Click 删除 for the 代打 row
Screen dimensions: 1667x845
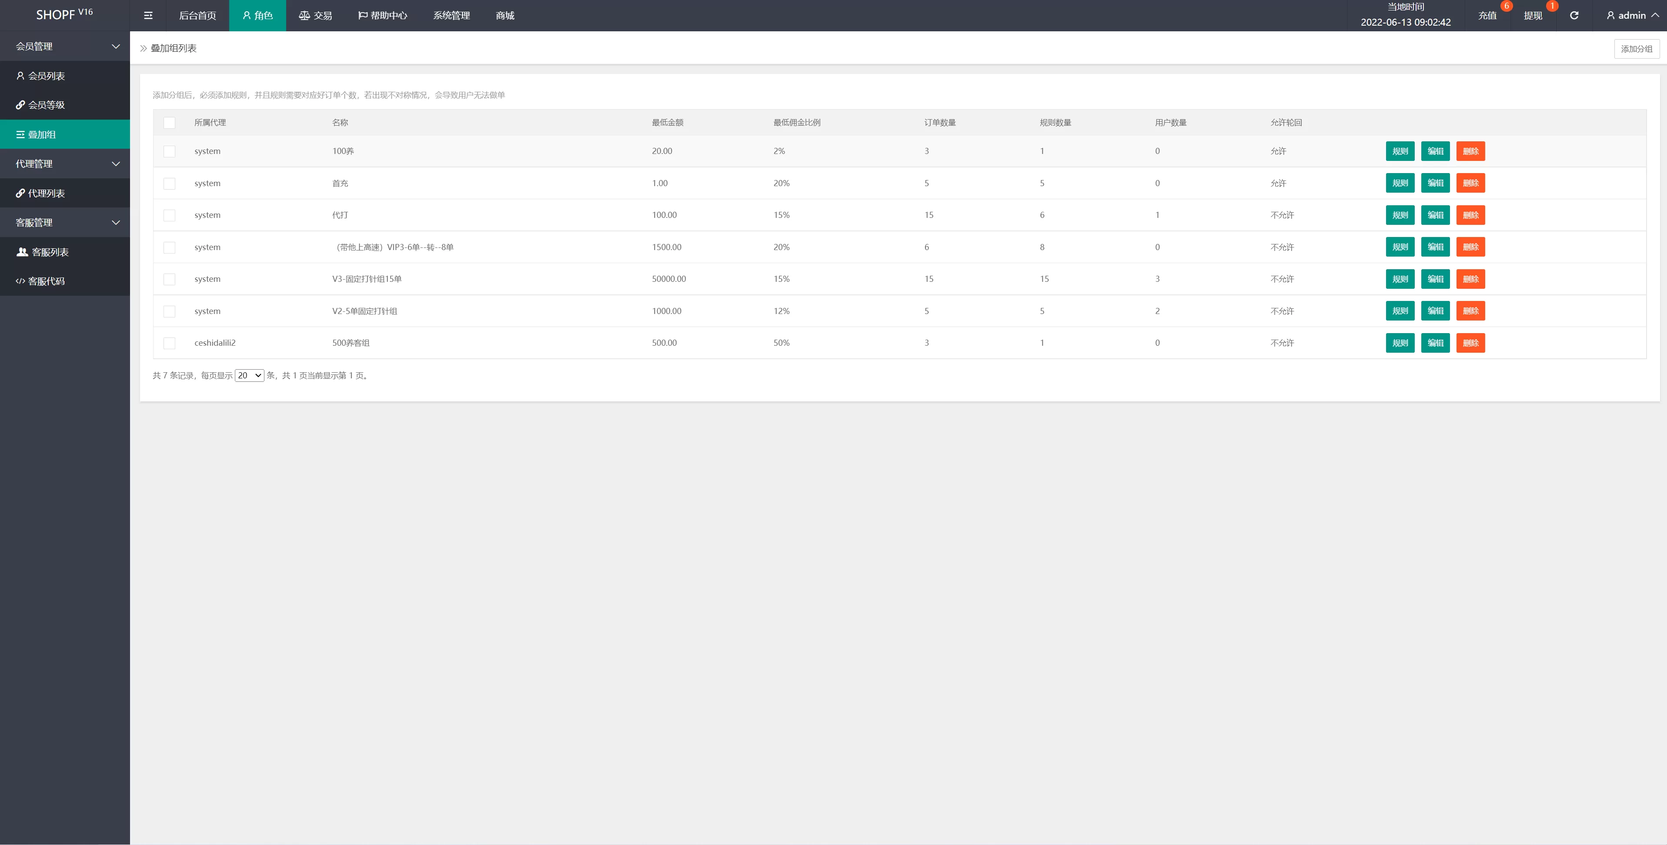tap(1470, 215)
